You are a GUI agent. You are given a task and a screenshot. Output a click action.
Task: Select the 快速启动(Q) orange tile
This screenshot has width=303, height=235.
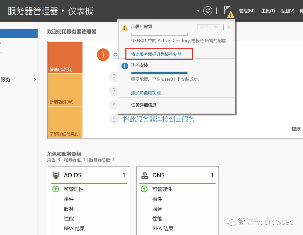click(65, 58)
